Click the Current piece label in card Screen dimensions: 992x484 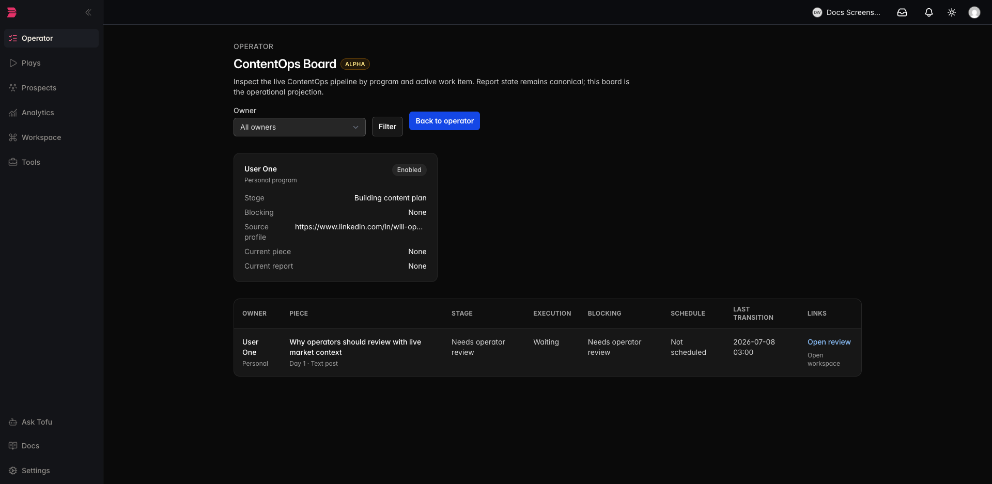click(x=268, y=252)
